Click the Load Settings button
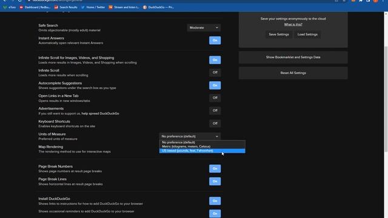The width and height of the screenshot is (388, 218). (x=307, y=35)
